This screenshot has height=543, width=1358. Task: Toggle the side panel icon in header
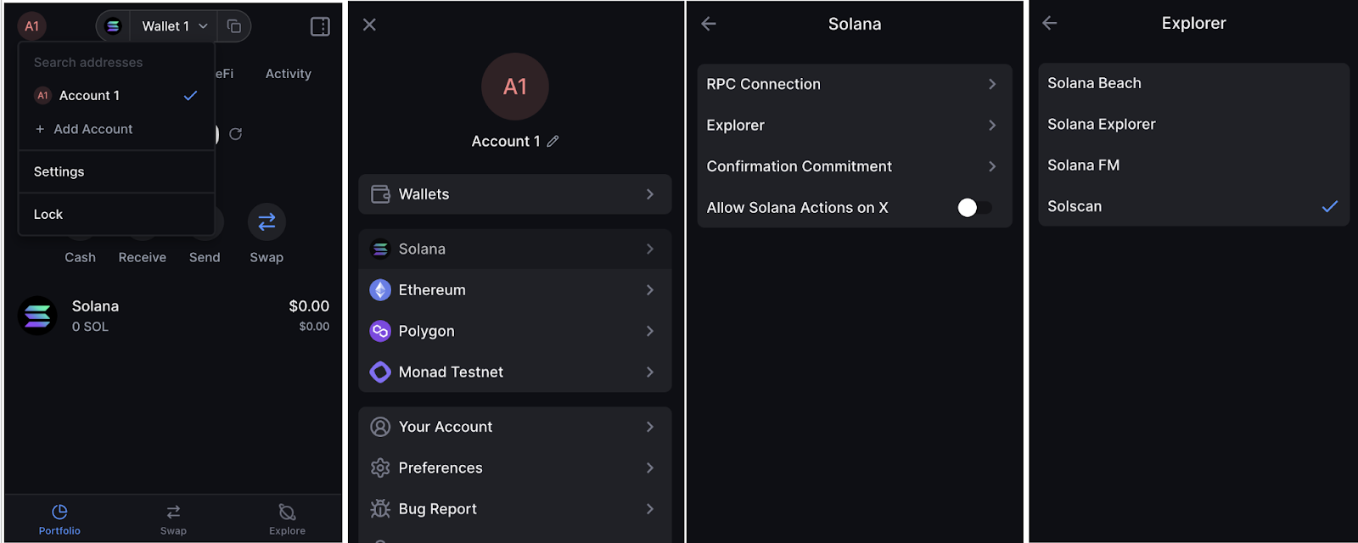(320, 26)
